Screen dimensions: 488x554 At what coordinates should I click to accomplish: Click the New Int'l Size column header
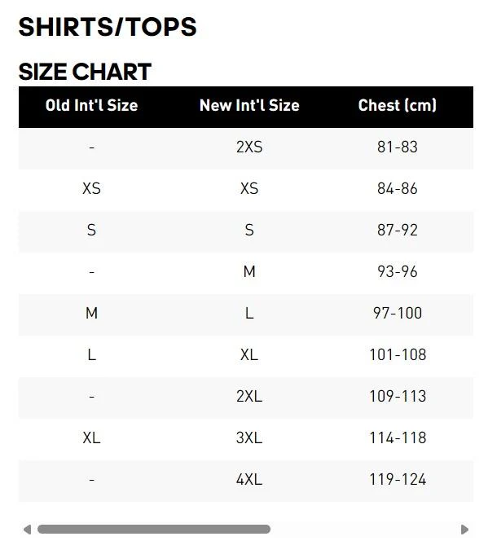point(249,105)
